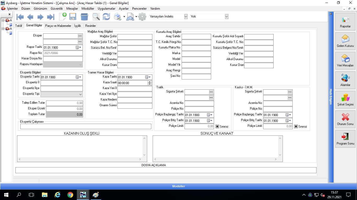
Task: Open Raporlar in quick access panel
Action: [345, 22]
